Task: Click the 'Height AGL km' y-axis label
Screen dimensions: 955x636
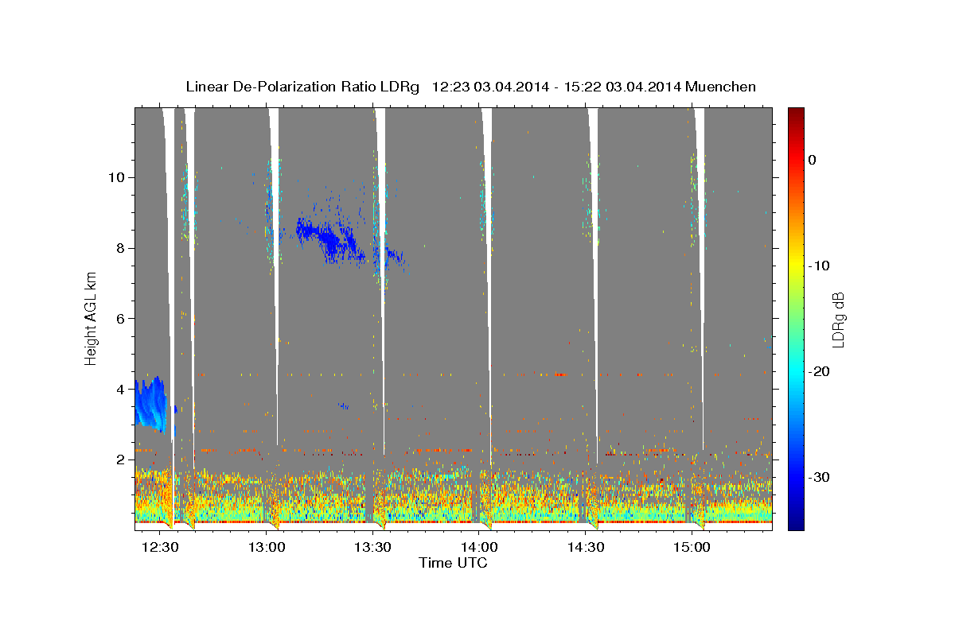Action: 91,319
